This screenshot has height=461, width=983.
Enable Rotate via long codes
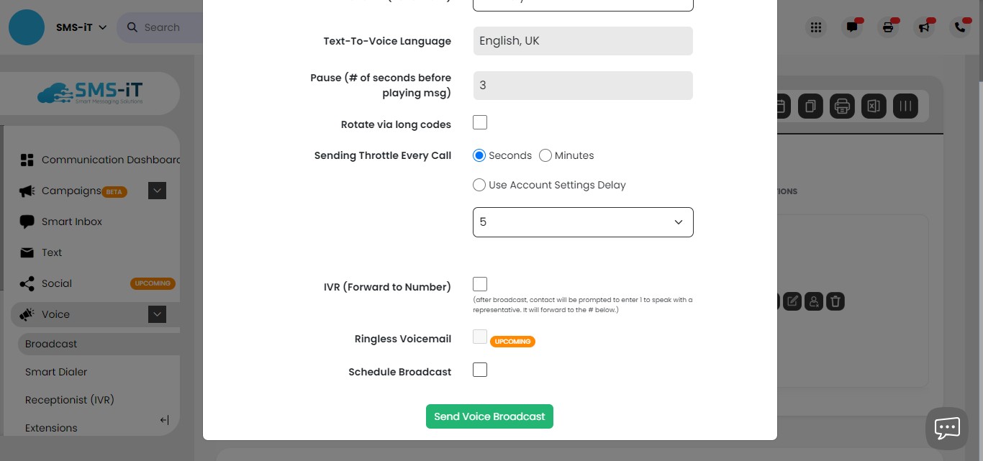pyautogui.click(x=479, y=122)
